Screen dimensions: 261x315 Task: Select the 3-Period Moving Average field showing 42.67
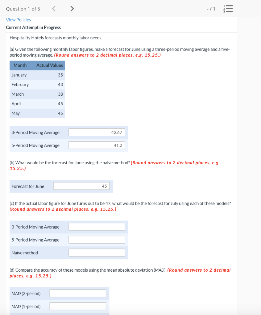click(97, 132)
